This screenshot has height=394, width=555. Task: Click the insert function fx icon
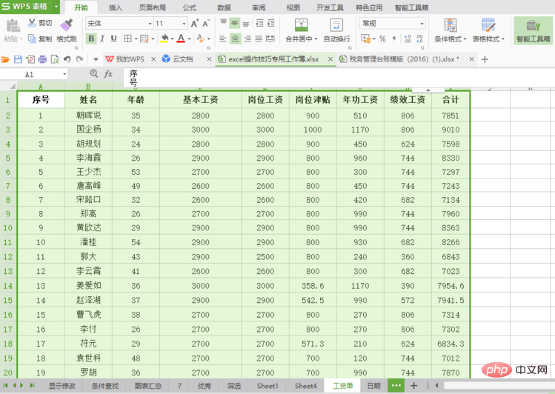tap(108, 74)
